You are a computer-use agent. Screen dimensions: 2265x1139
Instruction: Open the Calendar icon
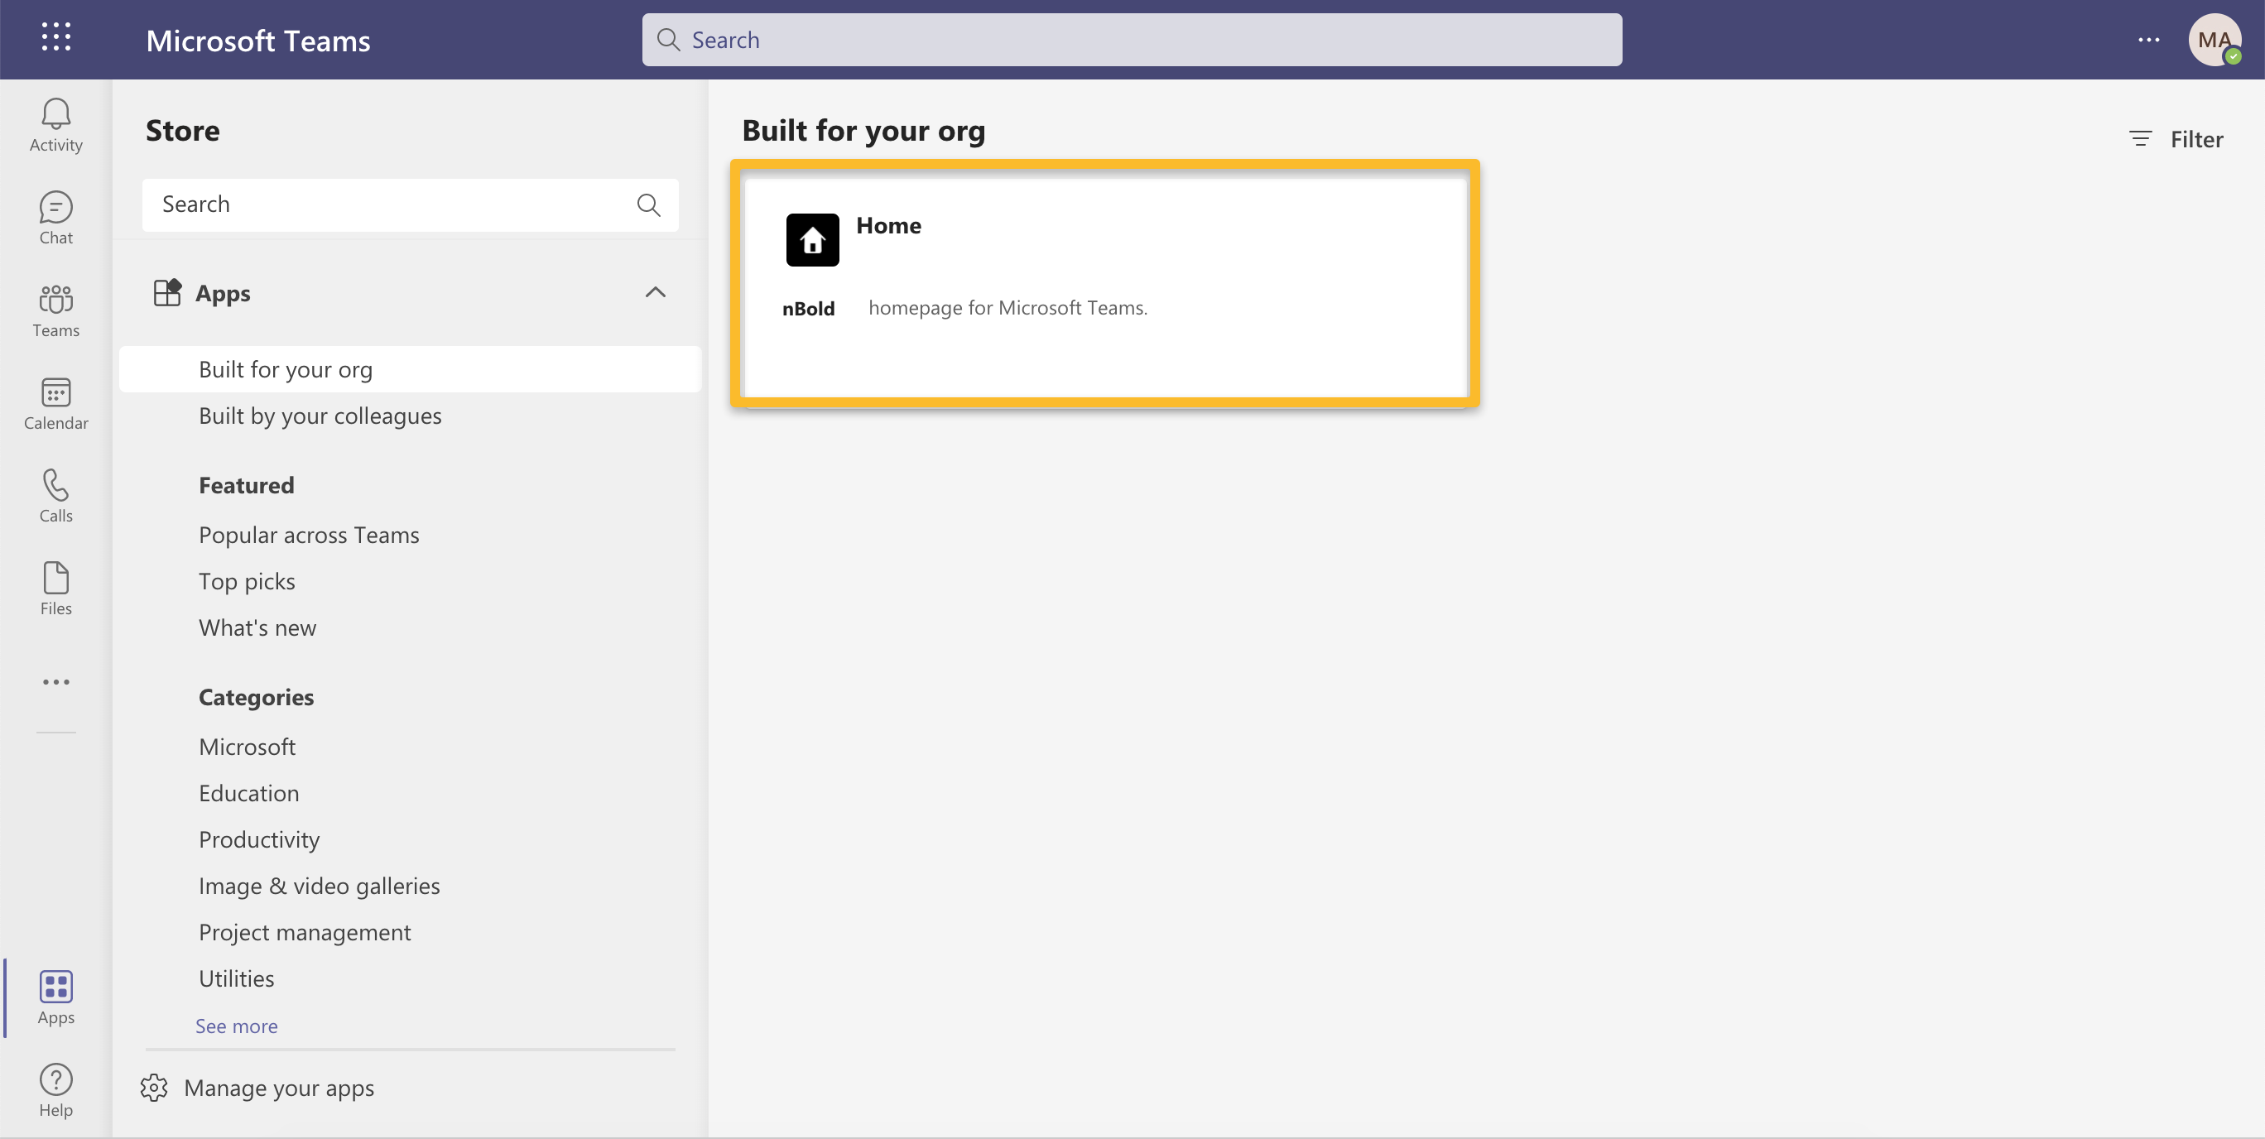click(x=55, y=403)
